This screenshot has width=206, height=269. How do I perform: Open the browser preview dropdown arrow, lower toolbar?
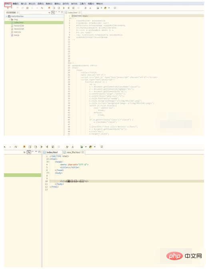pyautogui.click(x=86, y=147)
